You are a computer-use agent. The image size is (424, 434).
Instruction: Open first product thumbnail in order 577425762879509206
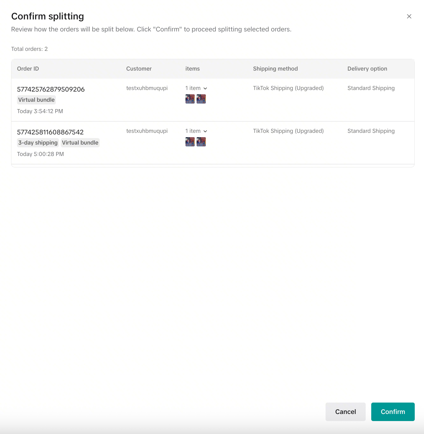coord(190,99)
